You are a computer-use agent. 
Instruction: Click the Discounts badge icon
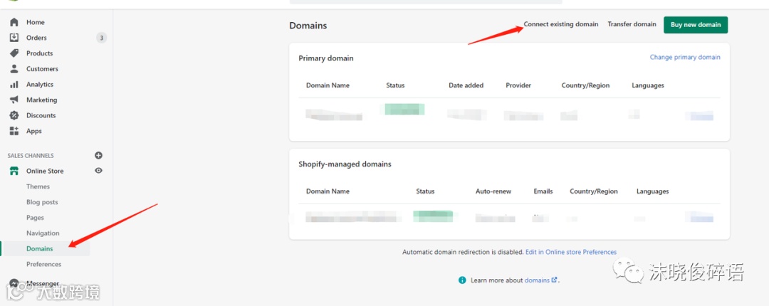pyautogui.click(x=14, y=115)
